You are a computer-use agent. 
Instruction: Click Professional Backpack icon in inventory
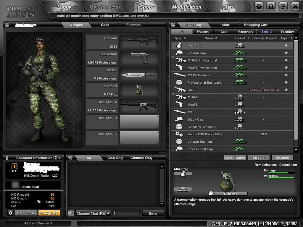179,82
